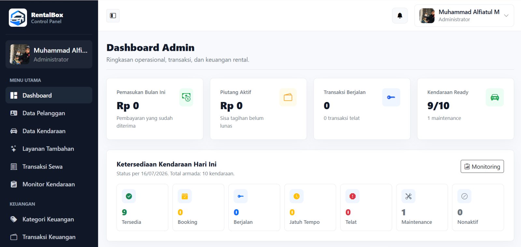Image resolution: width=521 pixels, height=247 pixels.
Task: Click the Kendaraan Ready car icon
Action: [495, 97]
